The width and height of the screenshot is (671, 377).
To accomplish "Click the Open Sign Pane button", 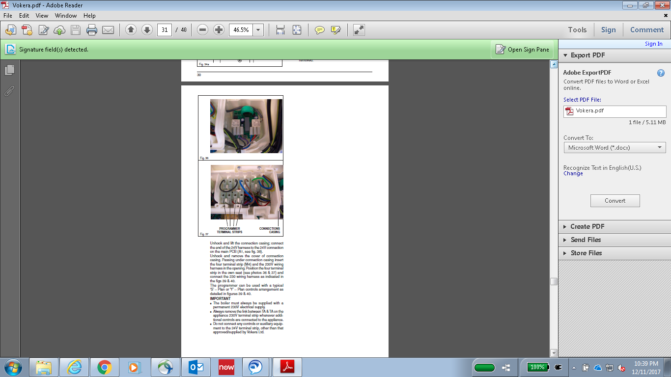I will coord(523,50).
